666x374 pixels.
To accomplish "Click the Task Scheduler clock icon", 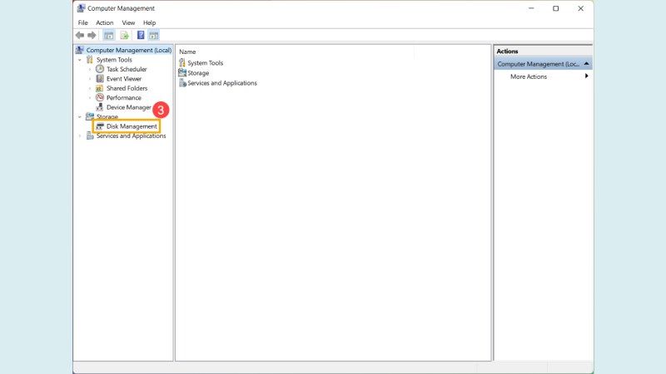I will pos(100,69).
